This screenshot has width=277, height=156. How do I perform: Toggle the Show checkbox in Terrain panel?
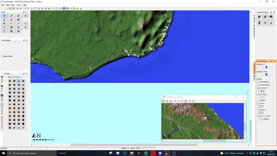(14, 77)
